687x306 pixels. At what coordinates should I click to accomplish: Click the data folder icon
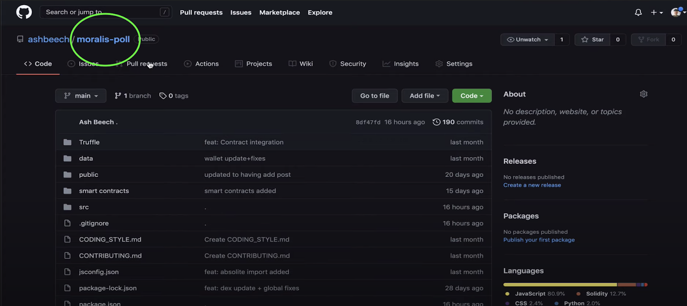pos(67,158)
